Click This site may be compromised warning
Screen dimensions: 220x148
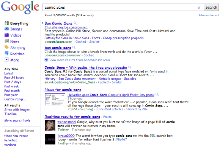(x=66, y=27)
